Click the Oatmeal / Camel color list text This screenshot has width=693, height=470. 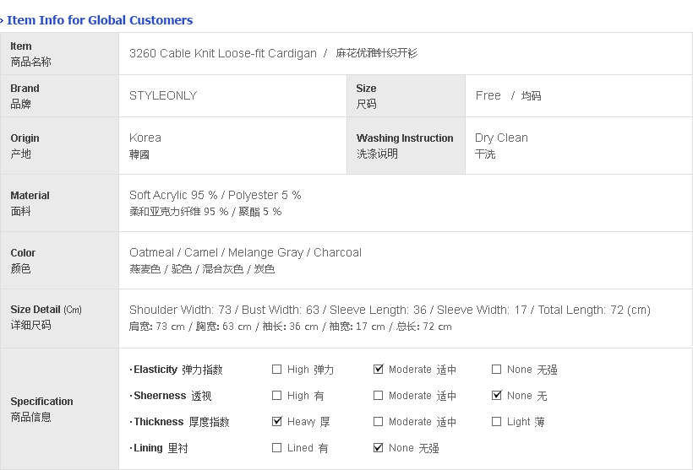(x=245, y=252)
